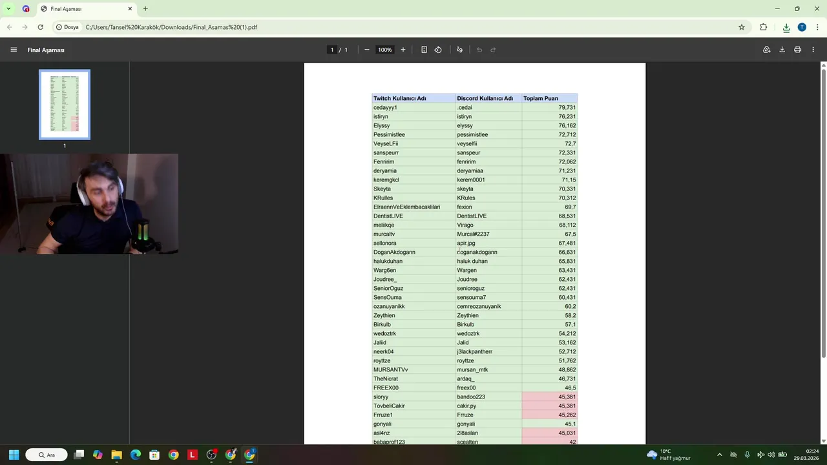Click the vertical scrollbar of PDF viewer

823,213
